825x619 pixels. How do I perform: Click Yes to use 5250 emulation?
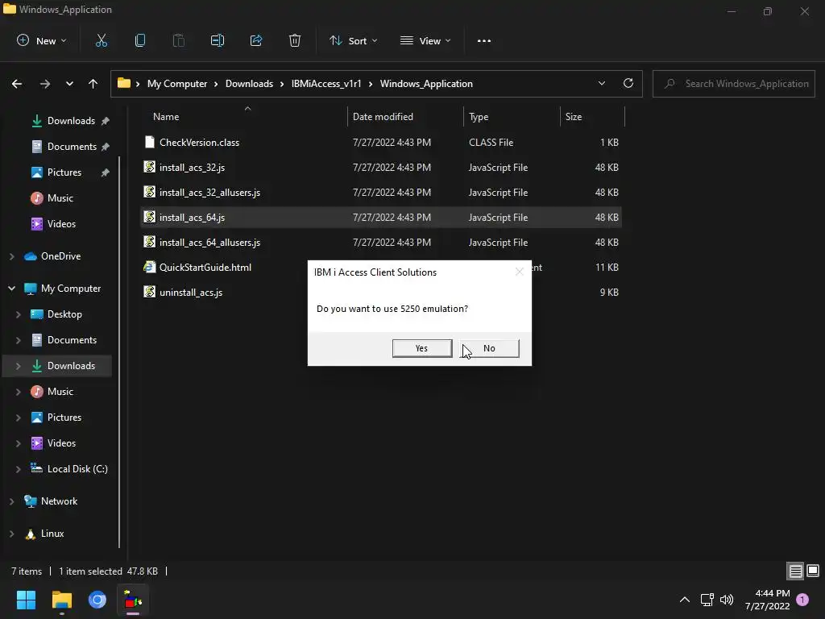pos(422,348)
